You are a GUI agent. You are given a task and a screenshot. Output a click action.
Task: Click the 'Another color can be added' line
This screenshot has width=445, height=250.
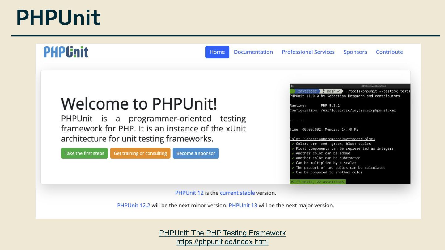[321, 153]
